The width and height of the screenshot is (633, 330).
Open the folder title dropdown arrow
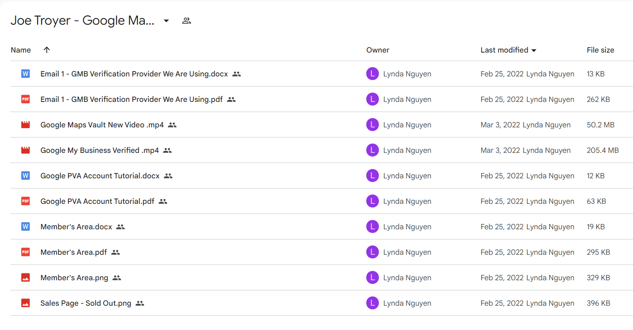point(166,21)
